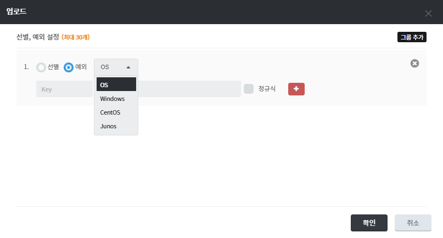
Task: Select Junos from the dropdown list
Action: pos(109,126)
